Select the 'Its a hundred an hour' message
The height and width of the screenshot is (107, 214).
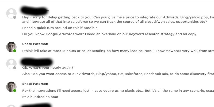pos(40,97)
